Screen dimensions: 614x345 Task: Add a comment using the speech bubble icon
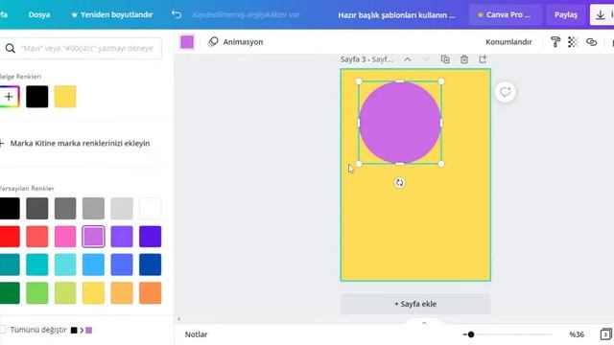click(506, 92)
